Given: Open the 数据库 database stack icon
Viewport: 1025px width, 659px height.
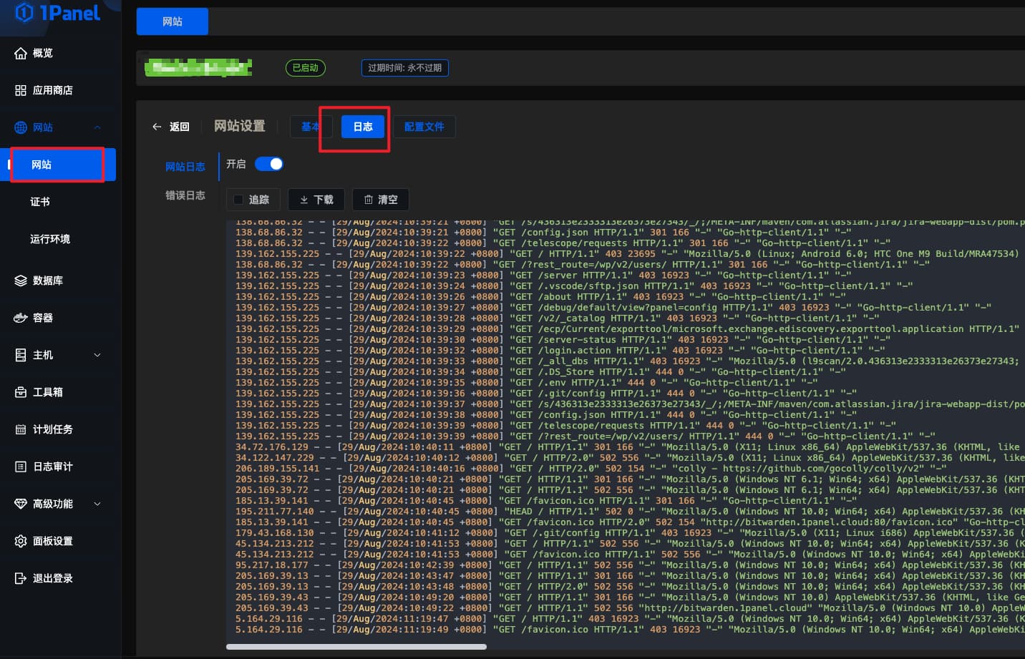Looking at the screenshot, I should pyautogui.click(x=21, y=280).
